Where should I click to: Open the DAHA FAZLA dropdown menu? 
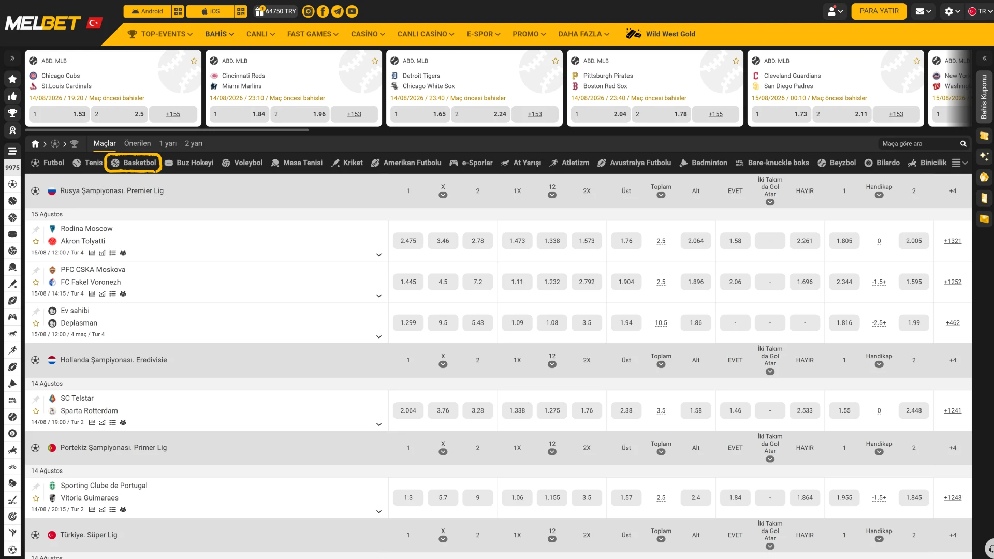point(584,34)
